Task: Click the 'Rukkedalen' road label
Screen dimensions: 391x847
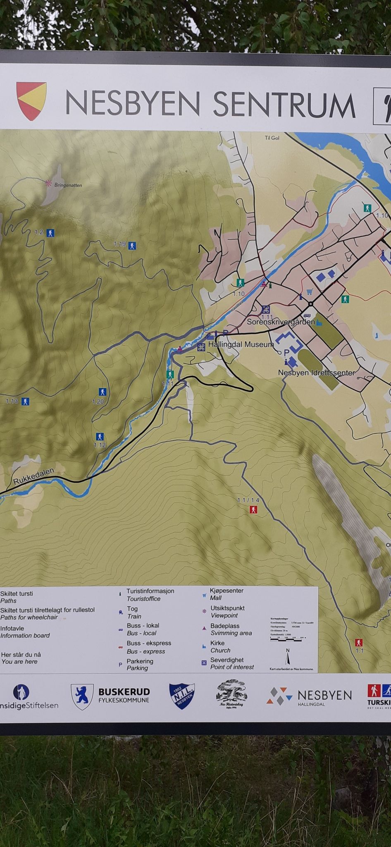Action: point(34,476)
